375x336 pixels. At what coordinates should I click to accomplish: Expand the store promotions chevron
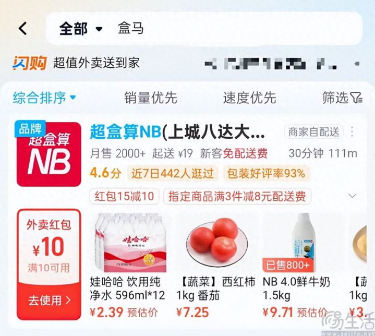(352, 196)
